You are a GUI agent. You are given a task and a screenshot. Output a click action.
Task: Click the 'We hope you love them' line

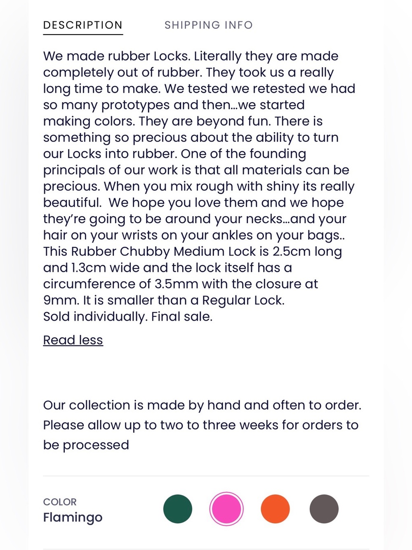coord(193,203)
